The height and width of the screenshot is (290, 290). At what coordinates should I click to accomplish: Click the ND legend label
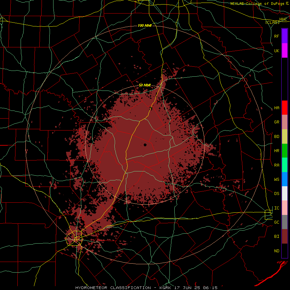tap(276, 251)
